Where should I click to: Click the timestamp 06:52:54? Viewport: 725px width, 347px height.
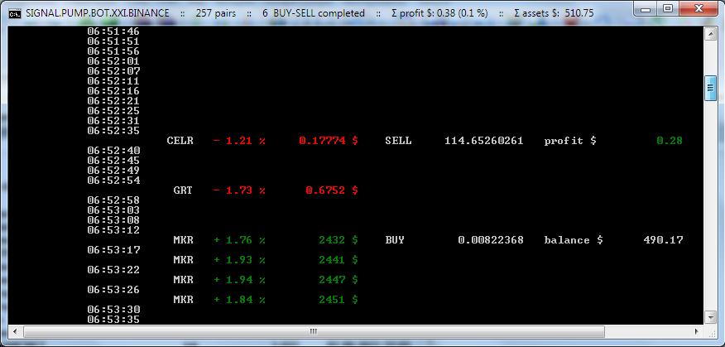(113, 181)
